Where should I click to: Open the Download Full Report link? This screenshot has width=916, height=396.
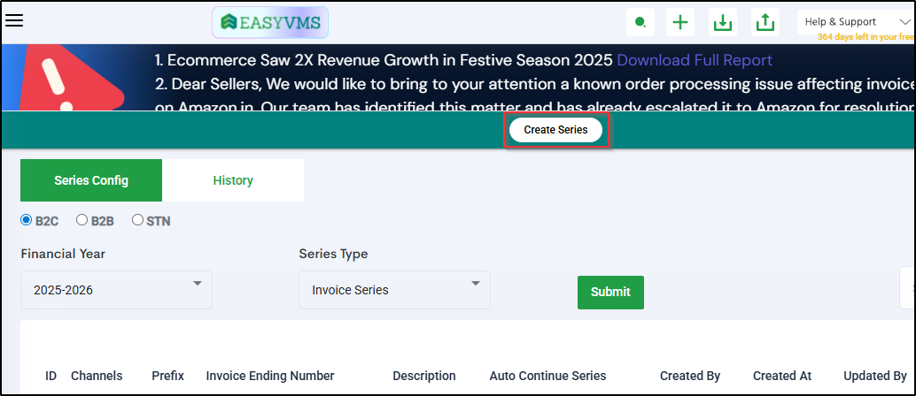click(x=695, y=60)
